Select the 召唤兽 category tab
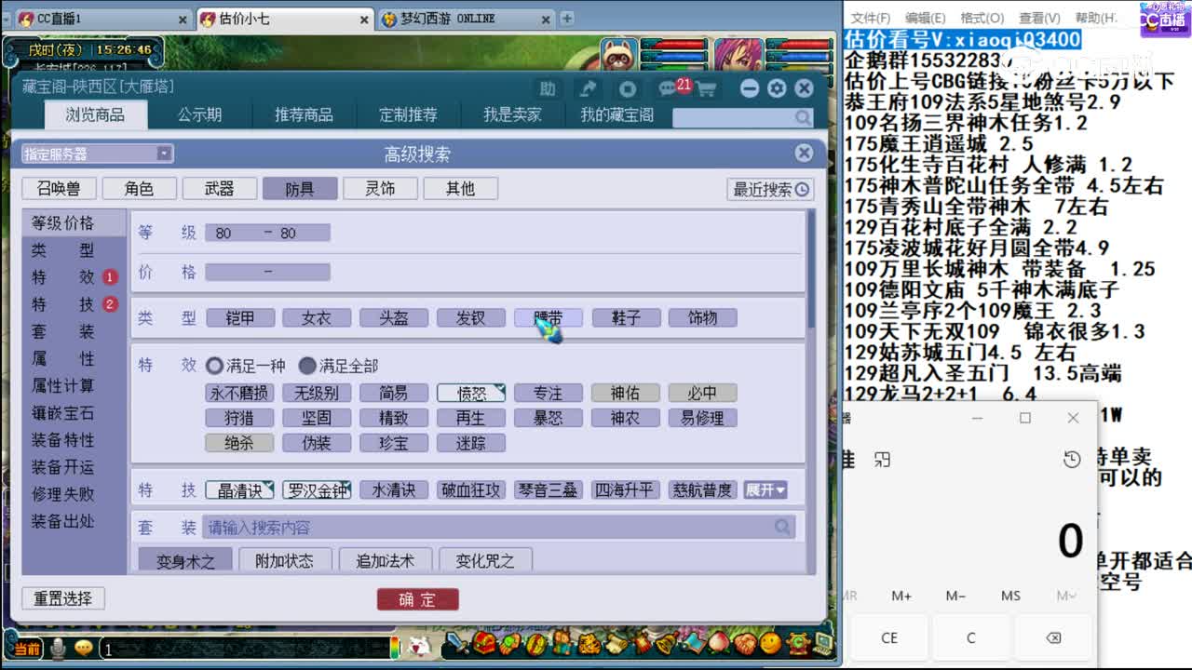Image resolution: width=1192 pixels, height=670 pixels. (x=59, y=189)
